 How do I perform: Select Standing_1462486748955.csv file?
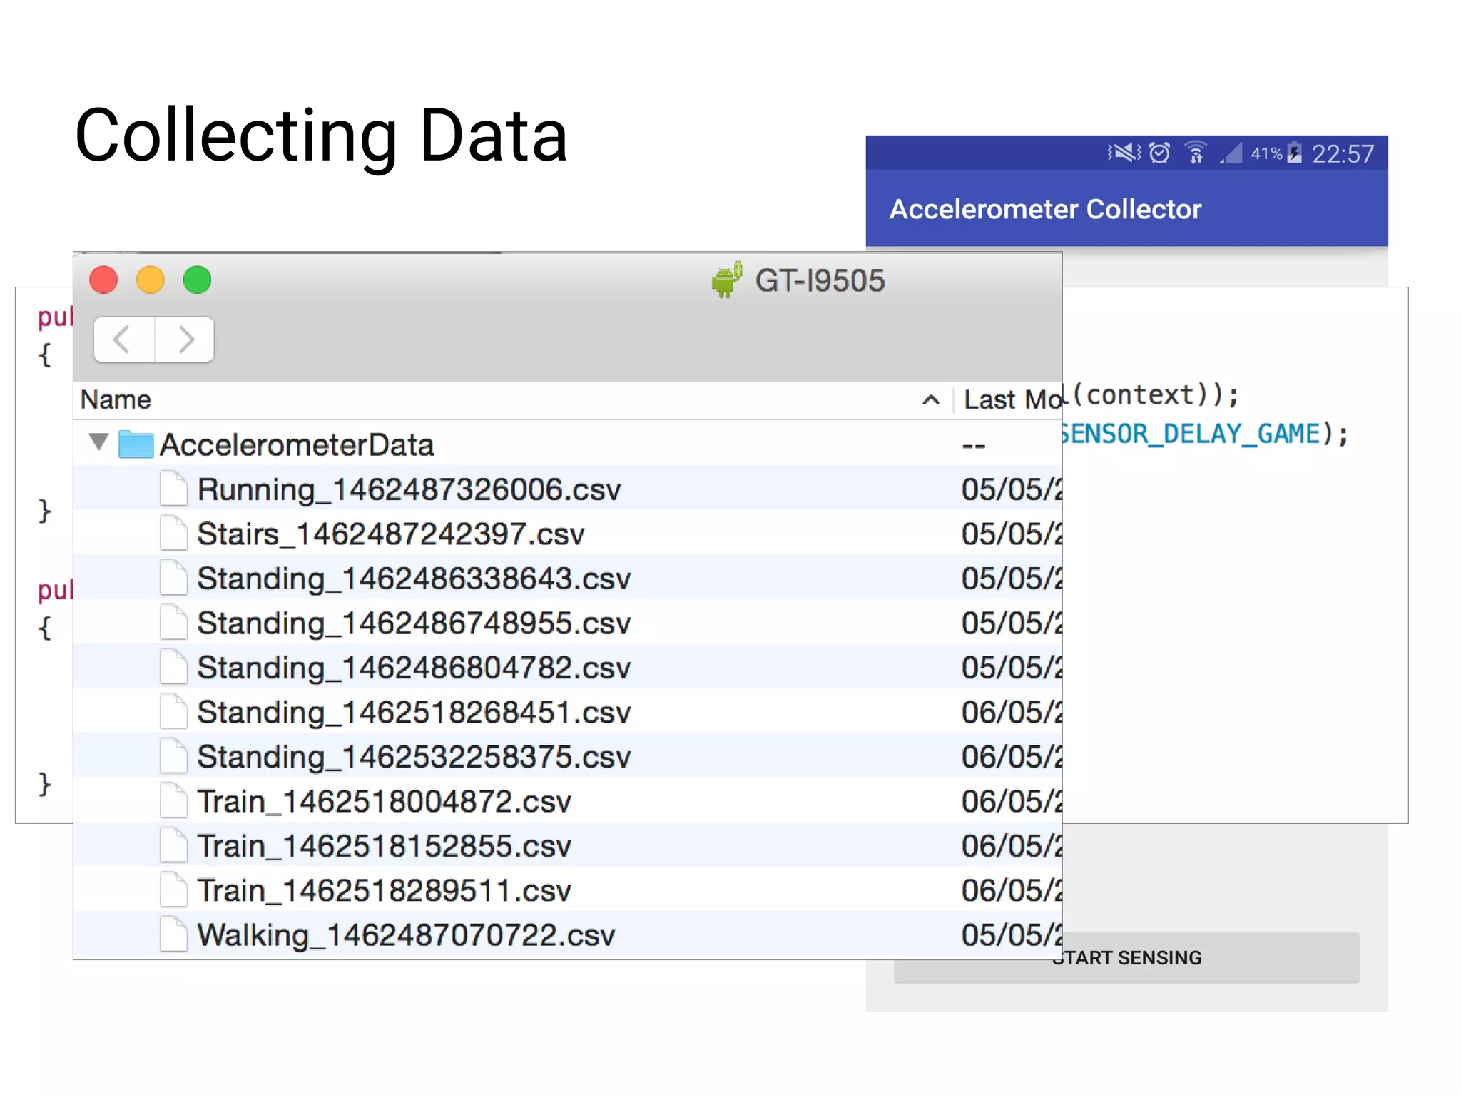[568, 622]
